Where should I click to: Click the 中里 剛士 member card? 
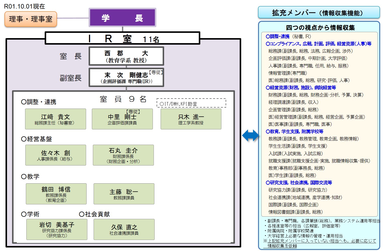[122, 119]
